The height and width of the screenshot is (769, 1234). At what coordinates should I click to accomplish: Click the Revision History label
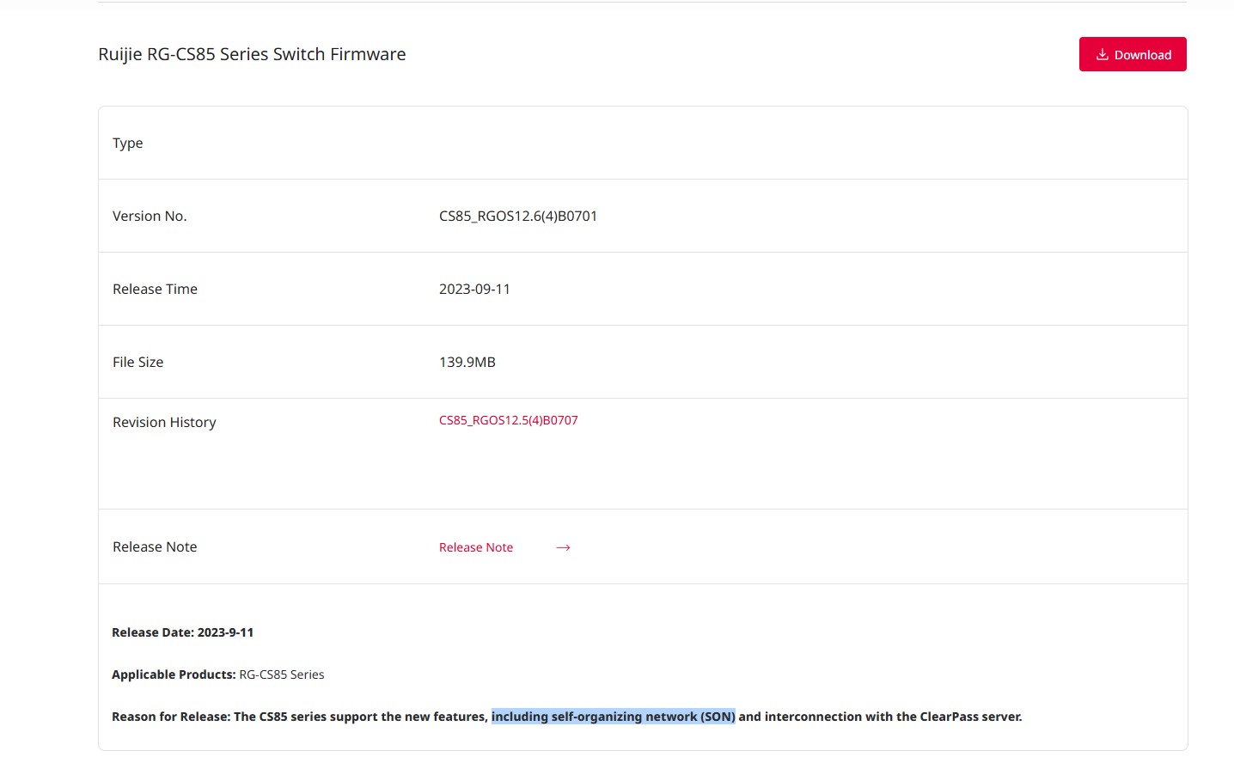point(164,422)
